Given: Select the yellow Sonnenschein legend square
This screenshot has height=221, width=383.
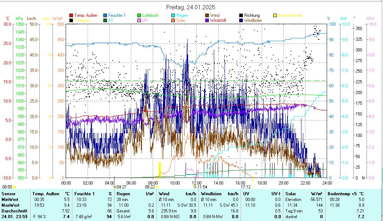Looking at the screenshot, I should point(275,15).
